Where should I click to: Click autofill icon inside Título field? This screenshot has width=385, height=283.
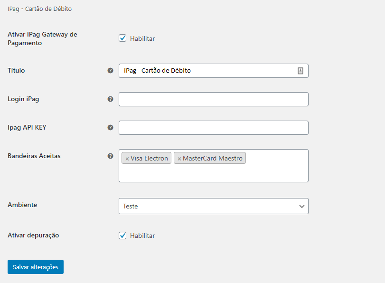coord(300,71)
